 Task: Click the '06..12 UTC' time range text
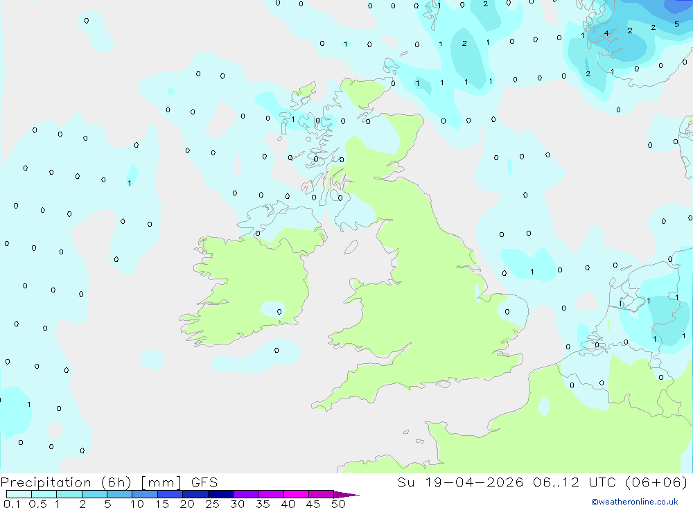pyautogui.click(x=575, y=482)
